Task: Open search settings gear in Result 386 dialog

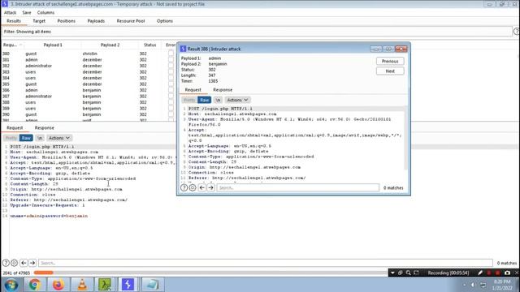Action: point(193,187)
